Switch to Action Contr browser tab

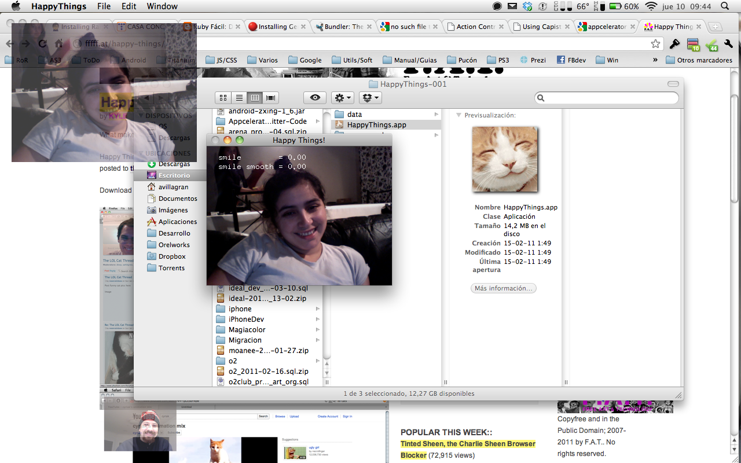tap(476, 27)
